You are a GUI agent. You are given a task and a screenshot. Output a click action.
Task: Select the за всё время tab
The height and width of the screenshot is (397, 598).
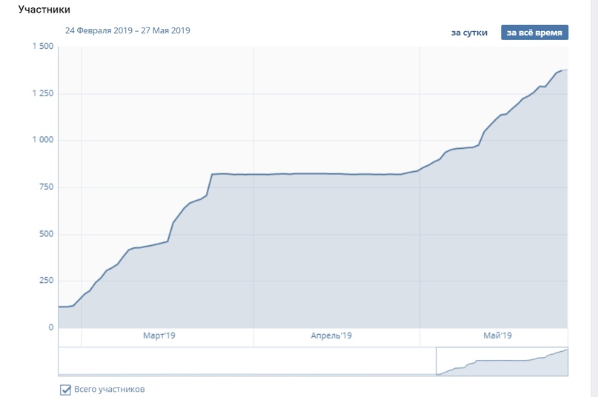click(534, 33)
